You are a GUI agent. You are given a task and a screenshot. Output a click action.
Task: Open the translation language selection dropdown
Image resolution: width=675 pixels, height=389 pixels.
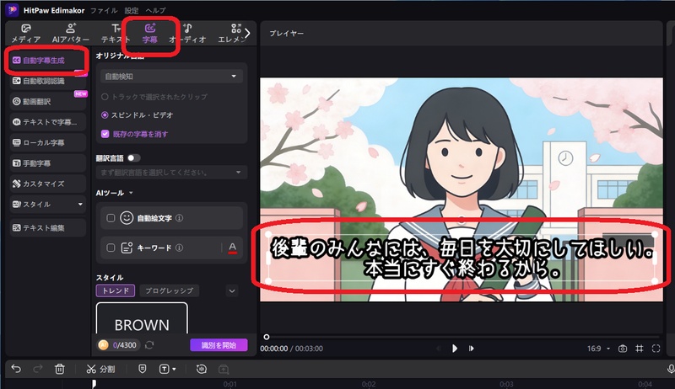(171, 173)
